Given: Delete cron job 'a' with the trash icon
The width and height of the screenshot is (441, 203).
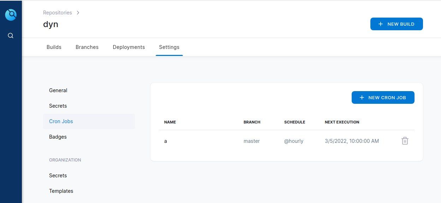Looking at the screenshot, I should coord(405,141).
